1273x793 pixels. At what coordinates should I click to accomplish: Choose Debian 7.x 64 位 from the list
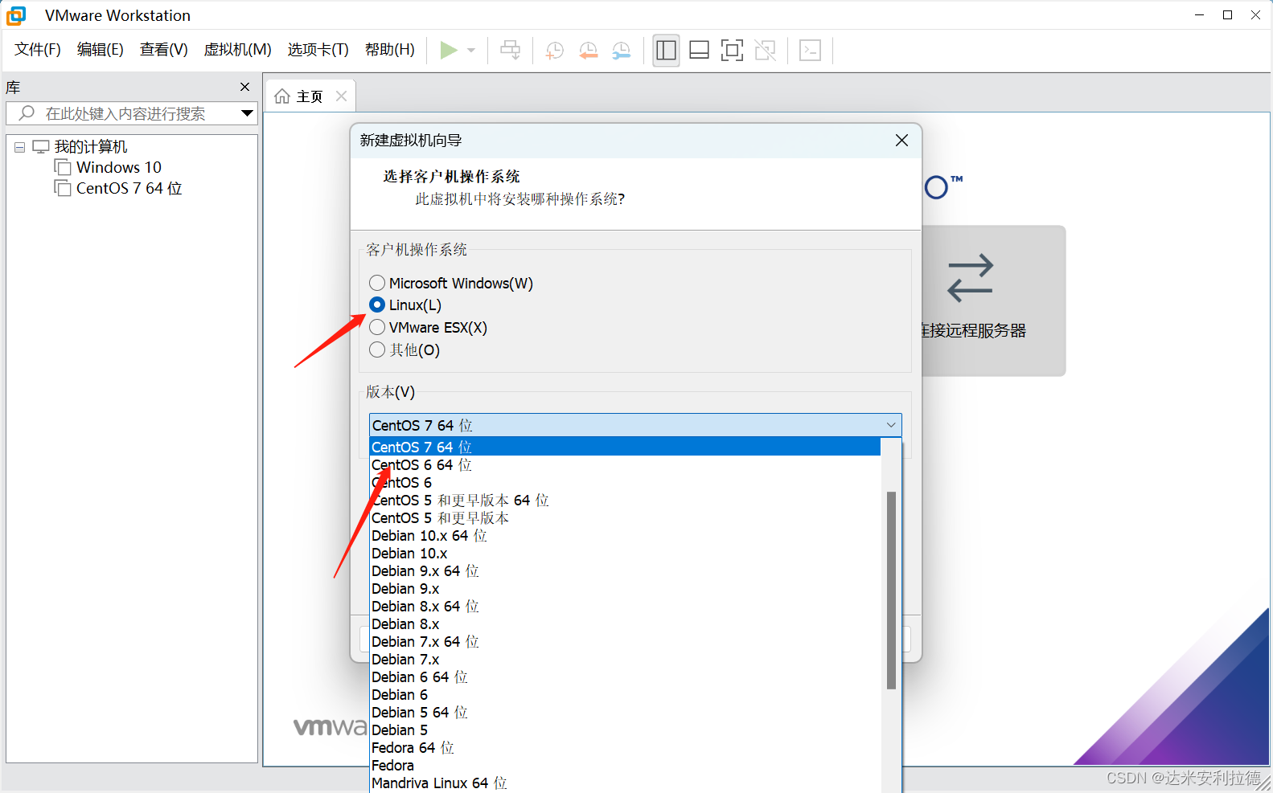click(625, 641)
